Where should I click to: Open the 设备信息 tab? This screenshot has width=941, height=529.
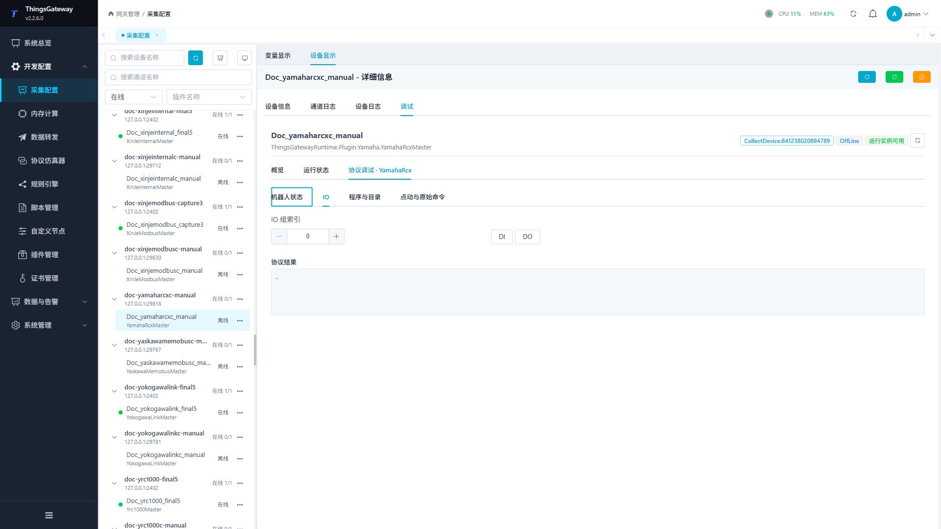(x=278, y=106)
